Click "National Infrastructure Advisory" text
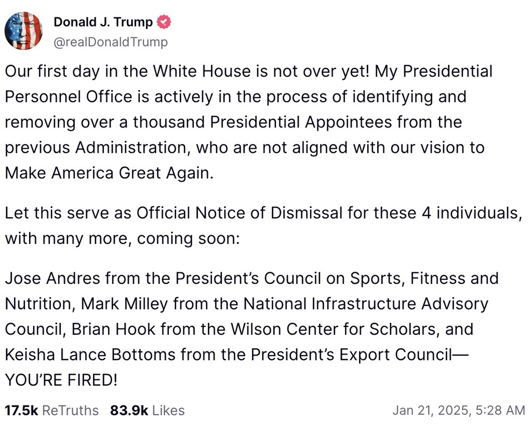The width and height of the screenshot is (532, 431). point(366,304)
